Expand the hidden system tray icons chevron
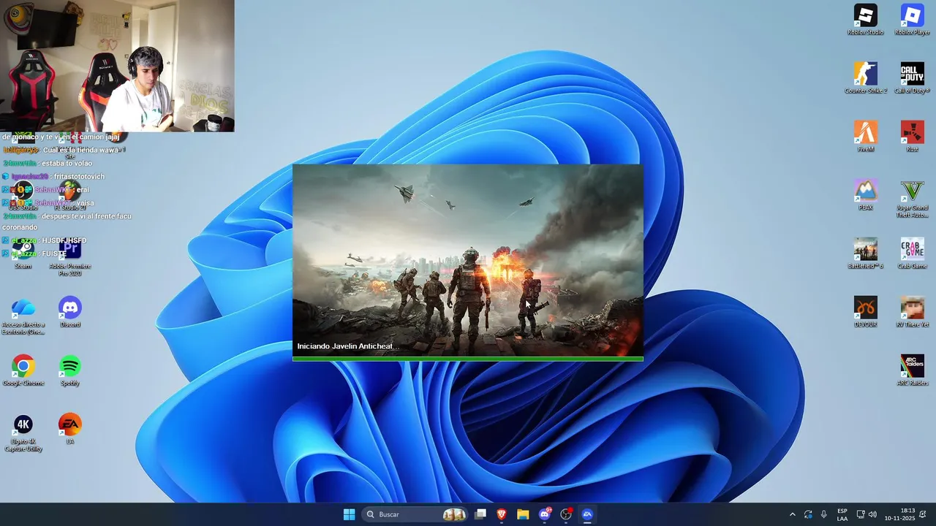Screen dimensions: 936x526 792,514
